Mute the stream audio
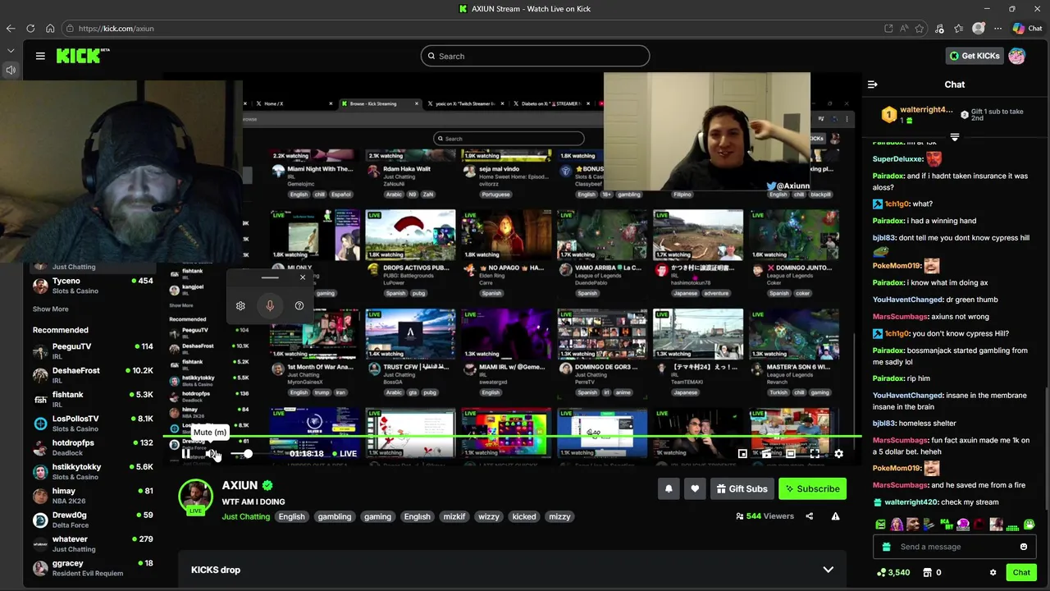 tap(211, 453)
